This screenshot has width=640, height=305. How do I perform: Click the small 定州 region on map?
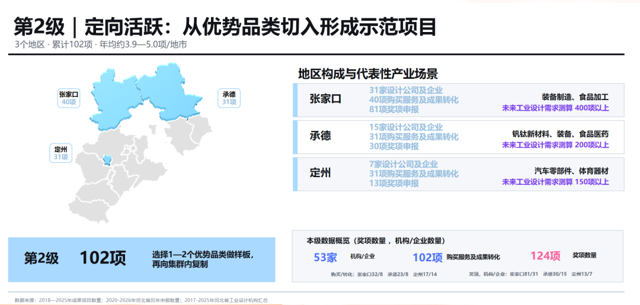click(107, 160)
